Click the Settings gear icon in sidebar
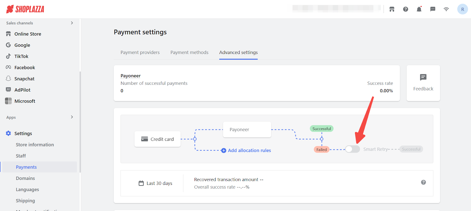Viewport: 471px width, 211px height. point(8,133)
